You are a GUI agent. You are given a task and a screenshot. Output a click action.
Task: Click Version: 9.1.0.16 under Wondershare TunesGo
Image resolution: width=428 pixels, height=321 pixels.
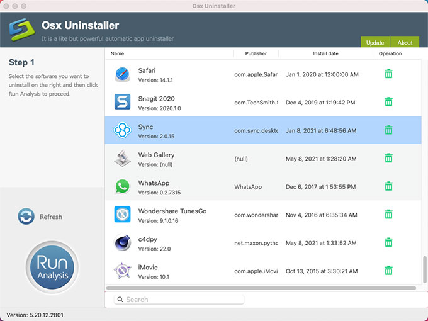point(158,220)
